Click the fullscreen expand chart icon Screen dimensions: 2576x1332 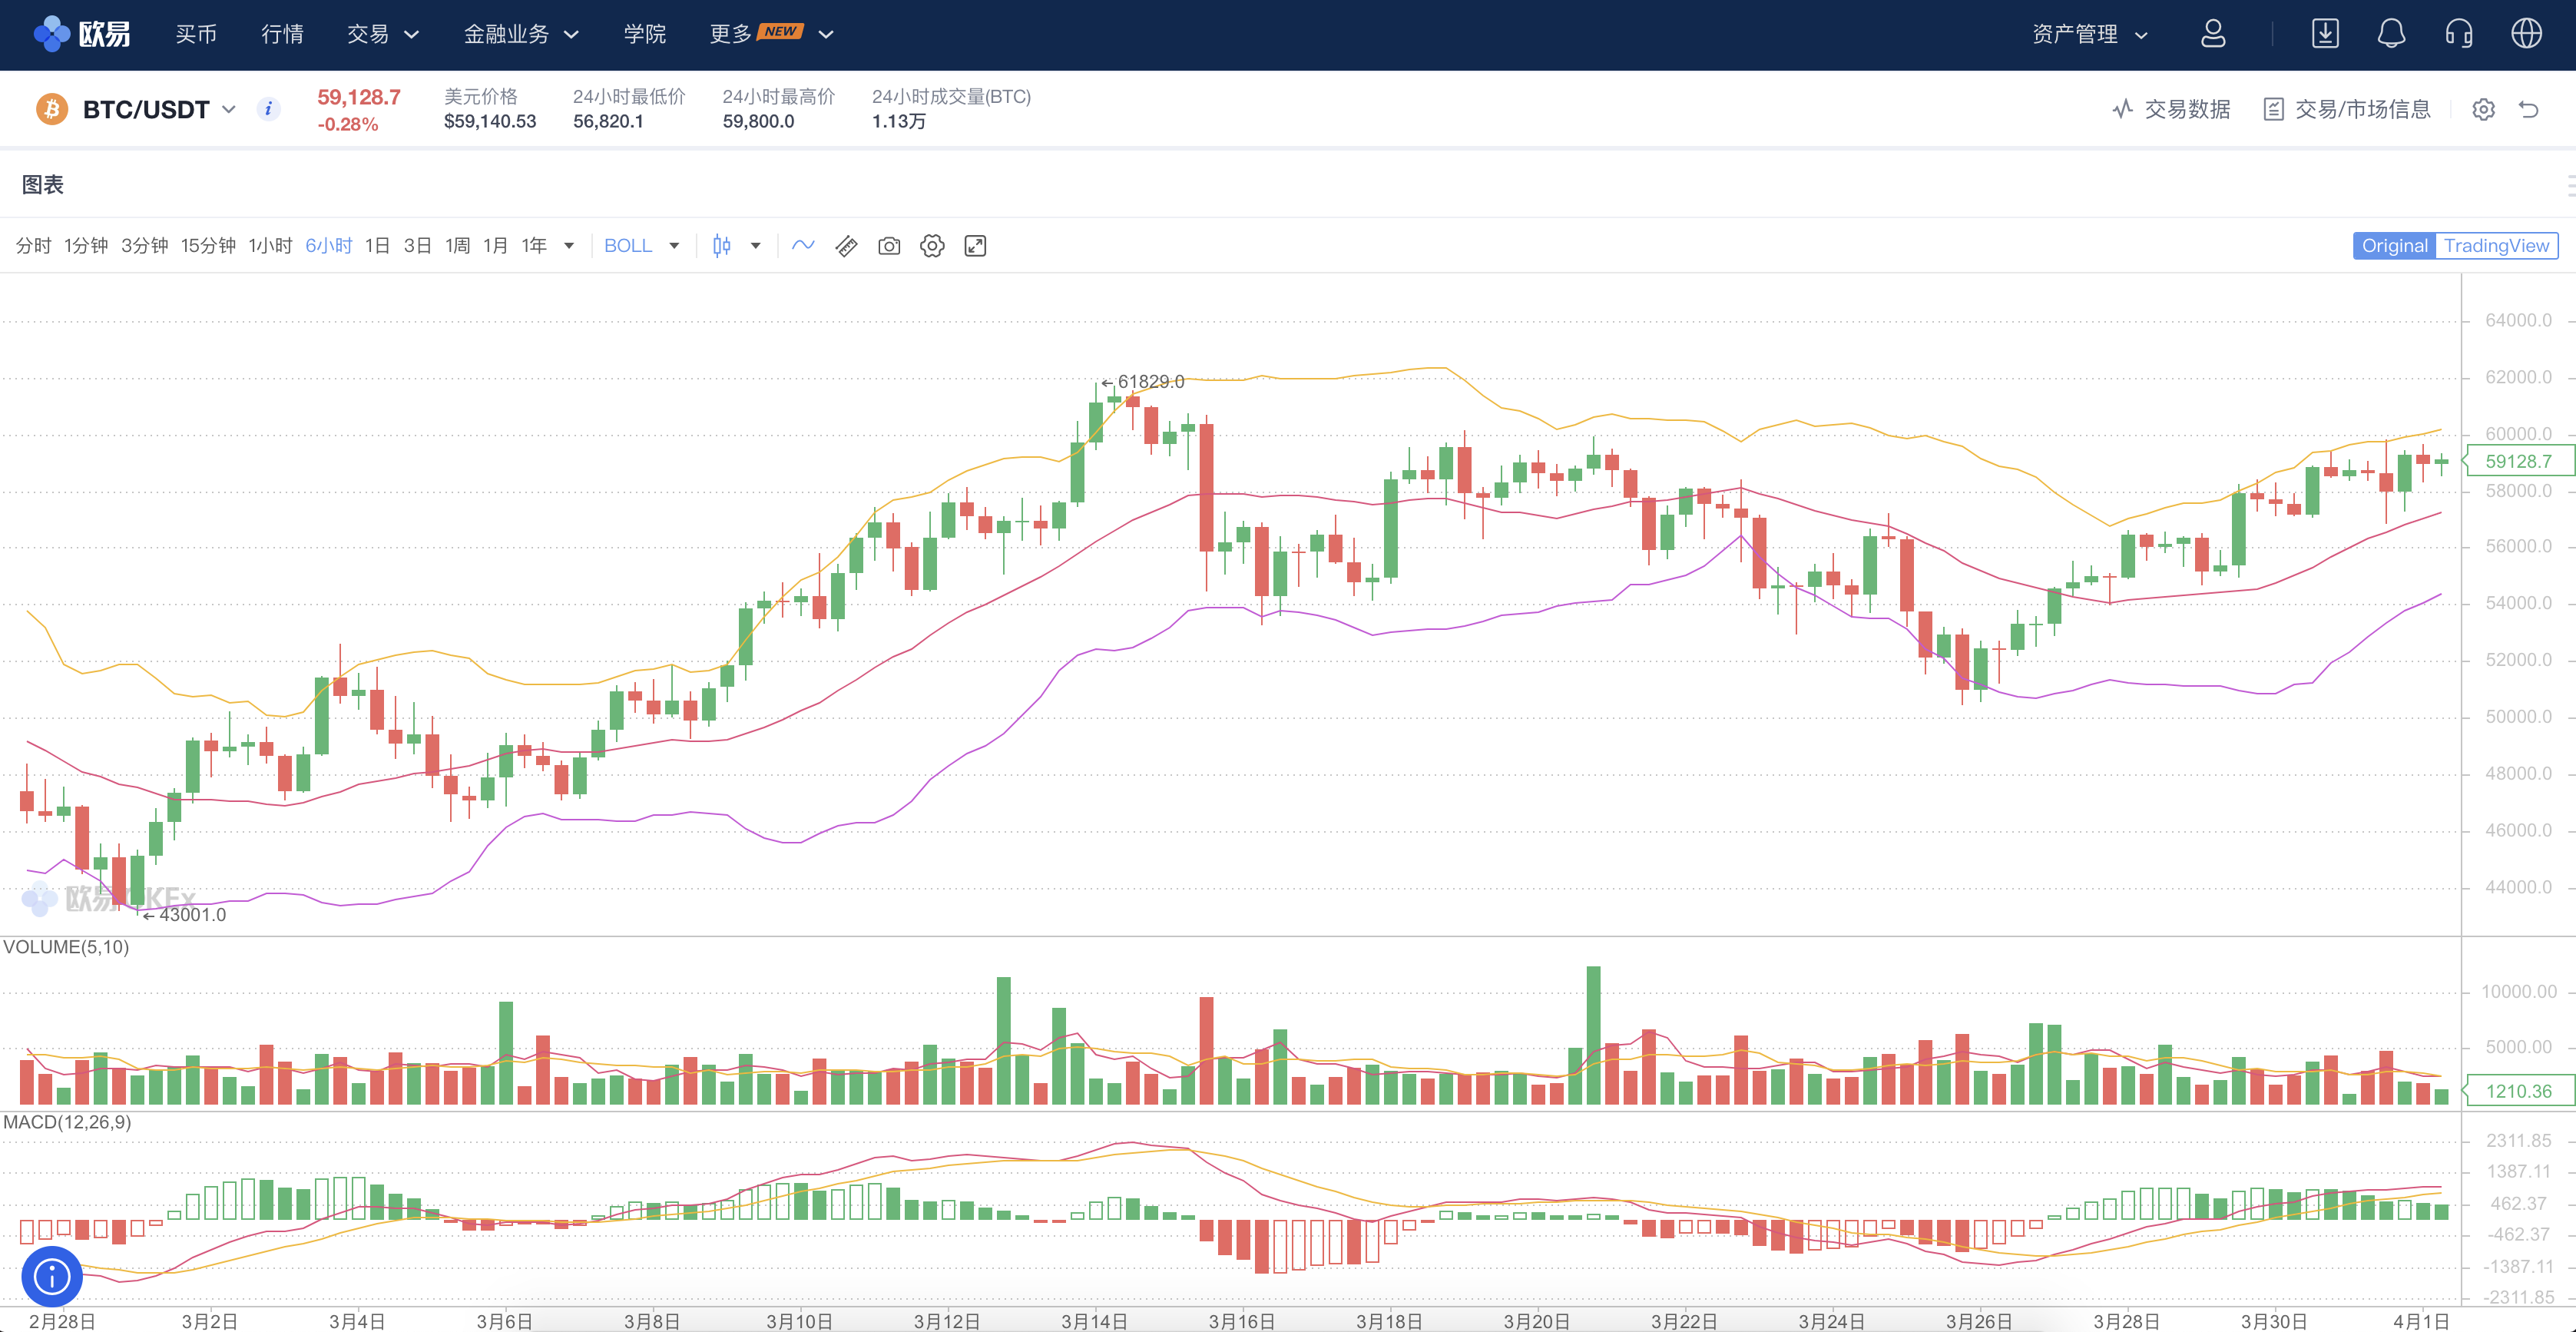975,246
